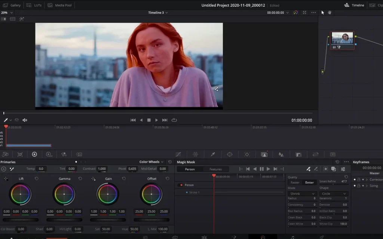The image size is (383, 239).
Task: Enable loop playback in the viewer
Action: pyautogui.click(x=174, y=120)
